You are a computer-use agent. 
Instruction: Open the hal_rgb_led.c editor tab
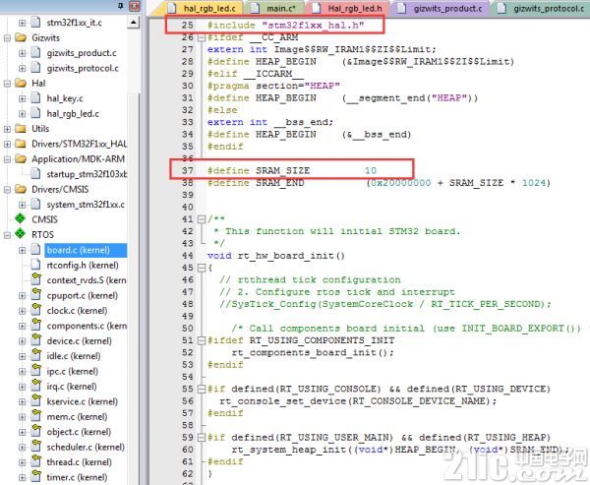(x=206, y=8)
